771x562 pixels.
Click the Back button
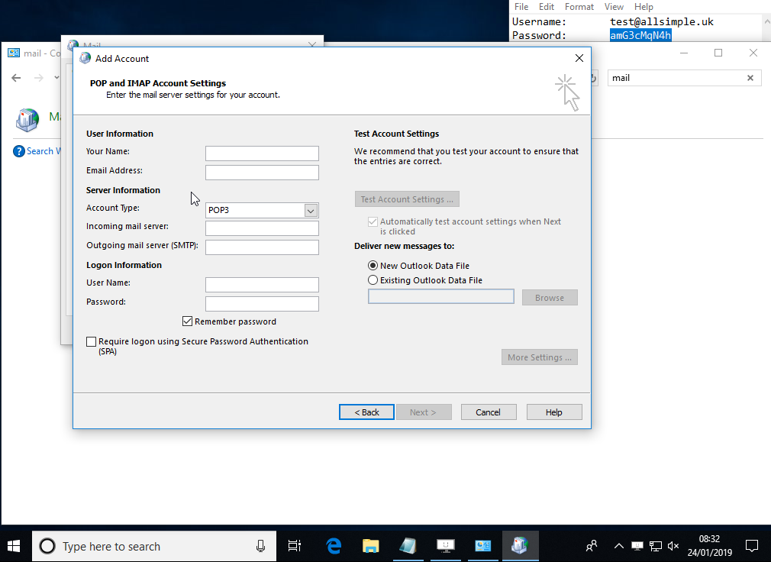tap(366, 412)
